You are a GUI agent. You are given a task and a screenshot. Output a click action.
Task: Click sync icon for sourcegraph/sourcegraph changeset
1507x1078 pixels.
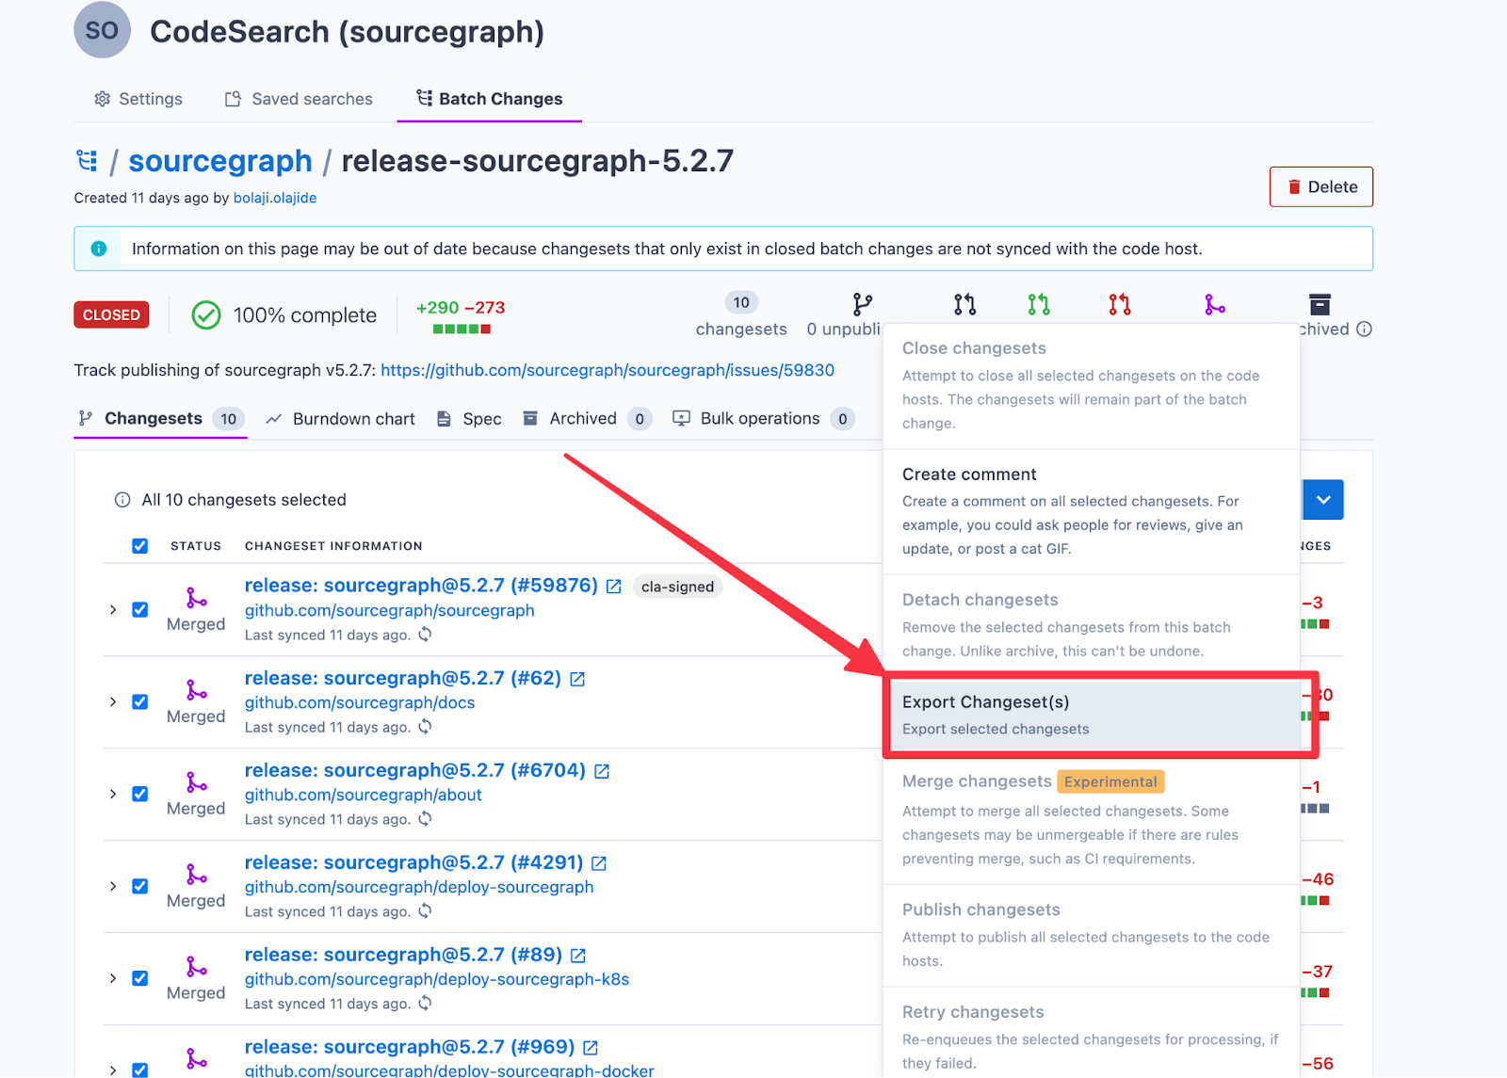pos(426,635)
